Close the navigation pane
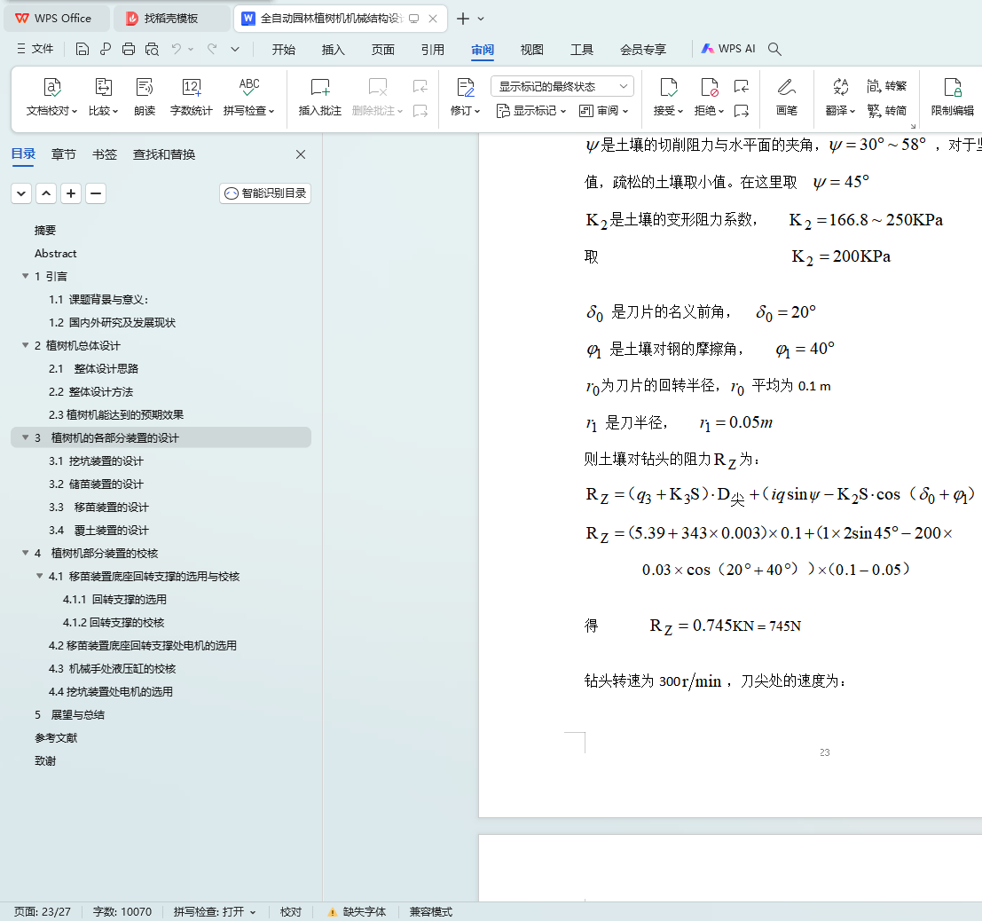This screenshot has height=921, width=982. coord(301,154)
